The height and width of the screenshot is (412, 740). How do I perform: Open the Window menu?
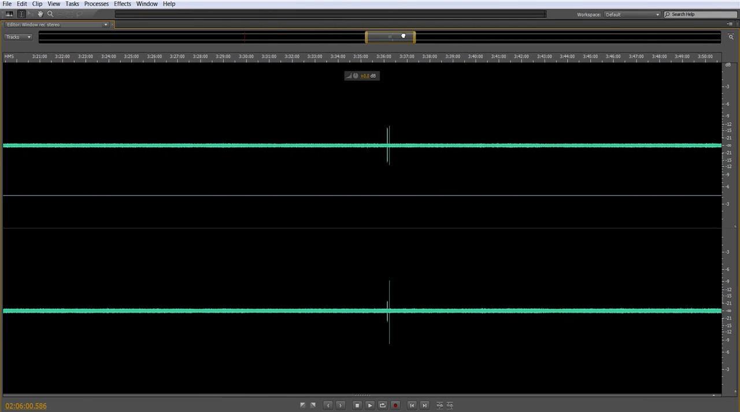pyautogui.click(x=147, y=4)
